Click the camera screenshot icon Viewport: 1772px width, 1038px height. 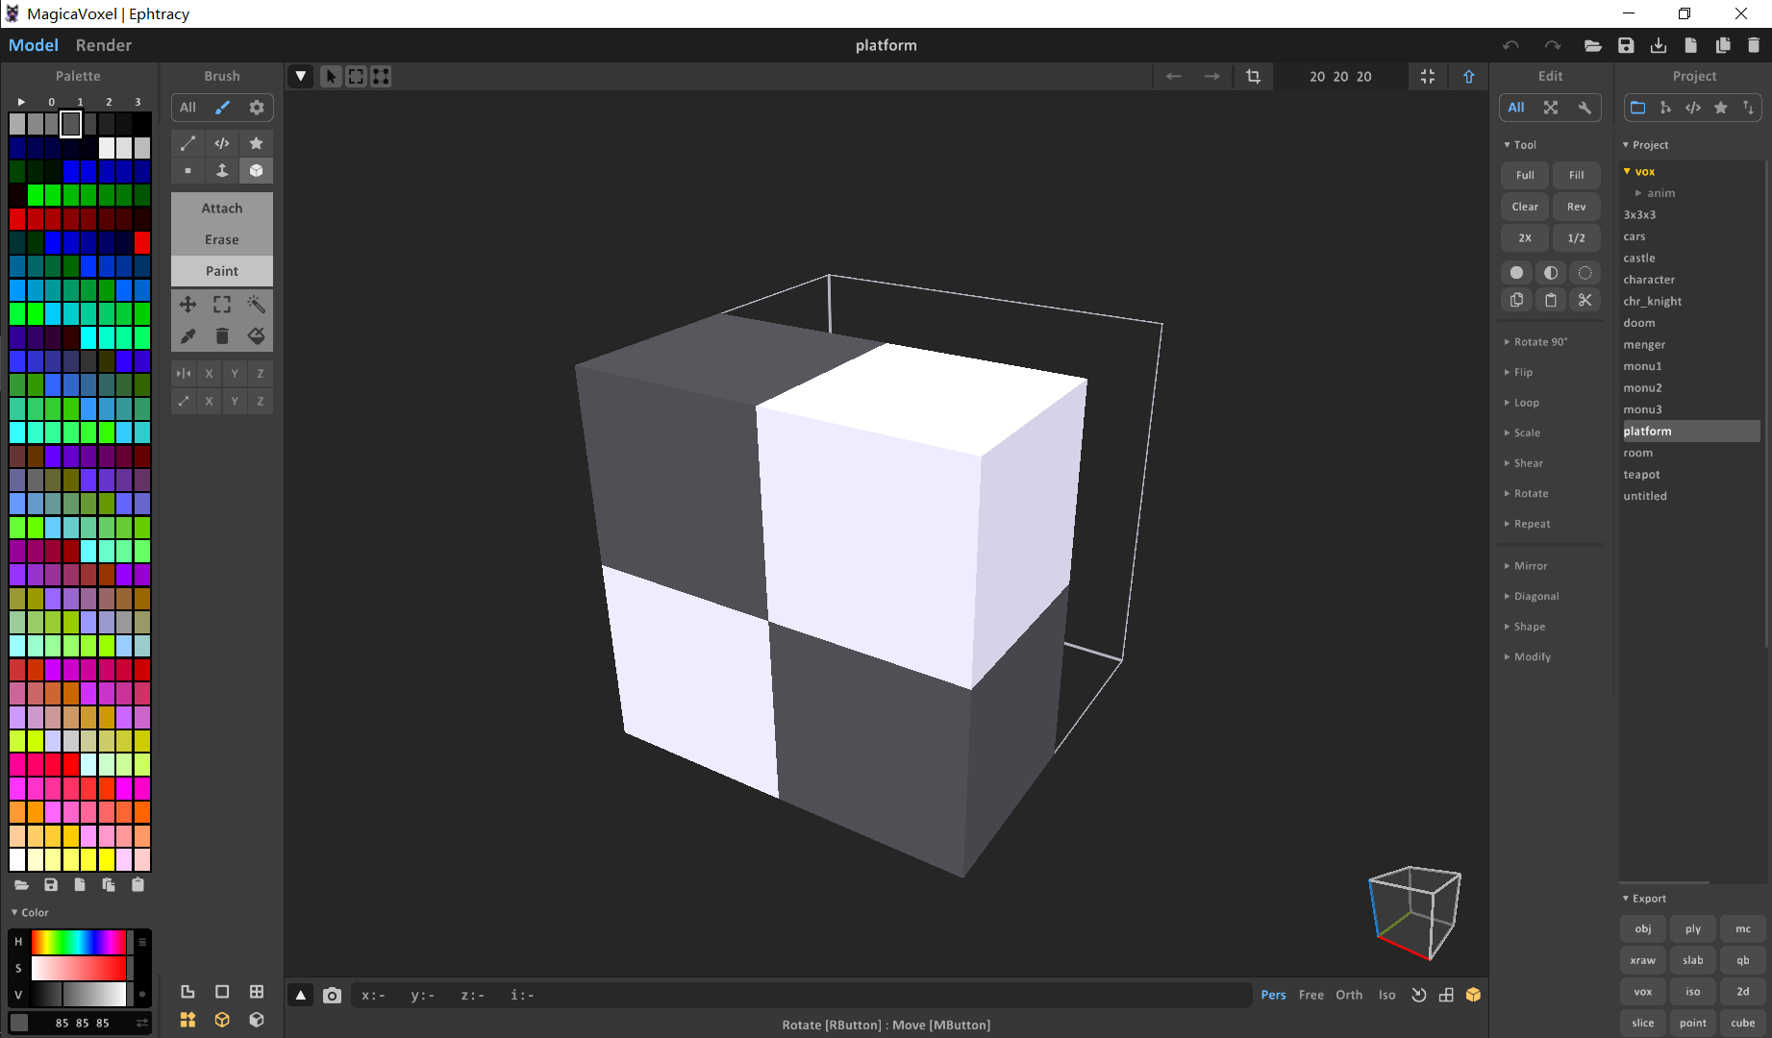click(332, 995)
